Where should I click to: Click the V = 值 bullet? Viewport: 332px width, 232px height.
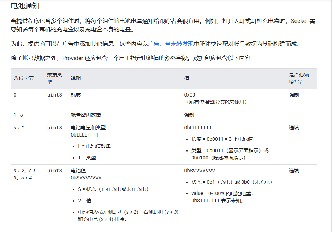tap(85, 201)
